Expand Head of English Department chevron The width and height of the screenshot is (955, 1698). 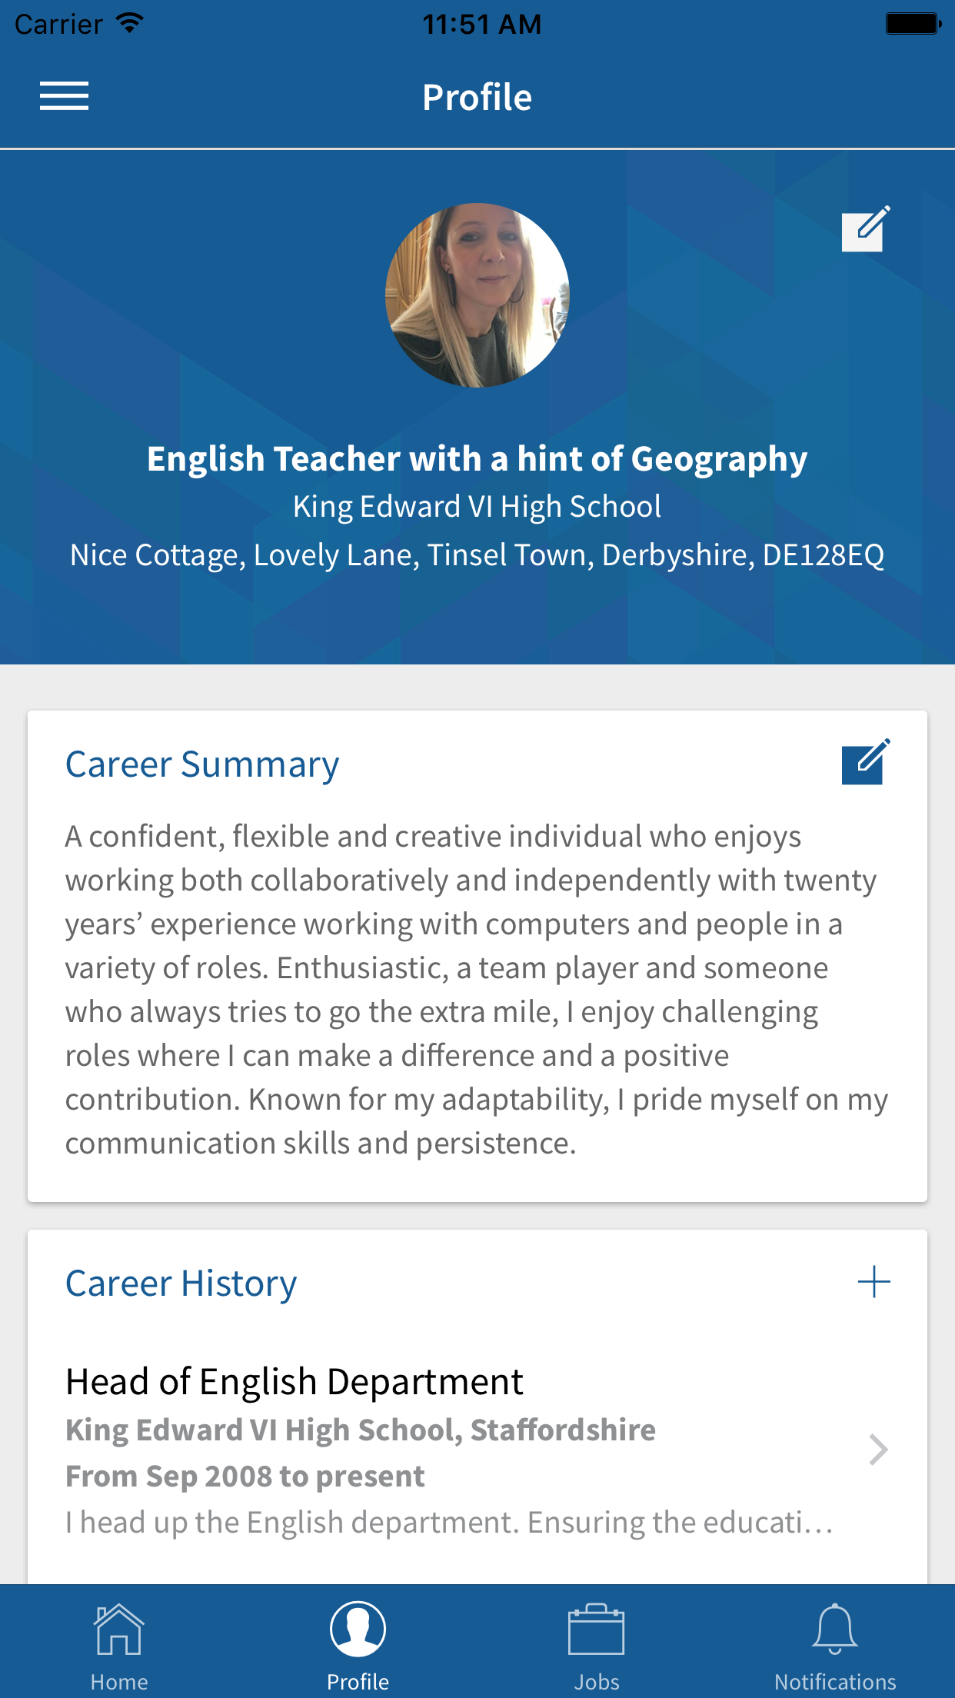pyautogui.click(x=877, y=1450)
